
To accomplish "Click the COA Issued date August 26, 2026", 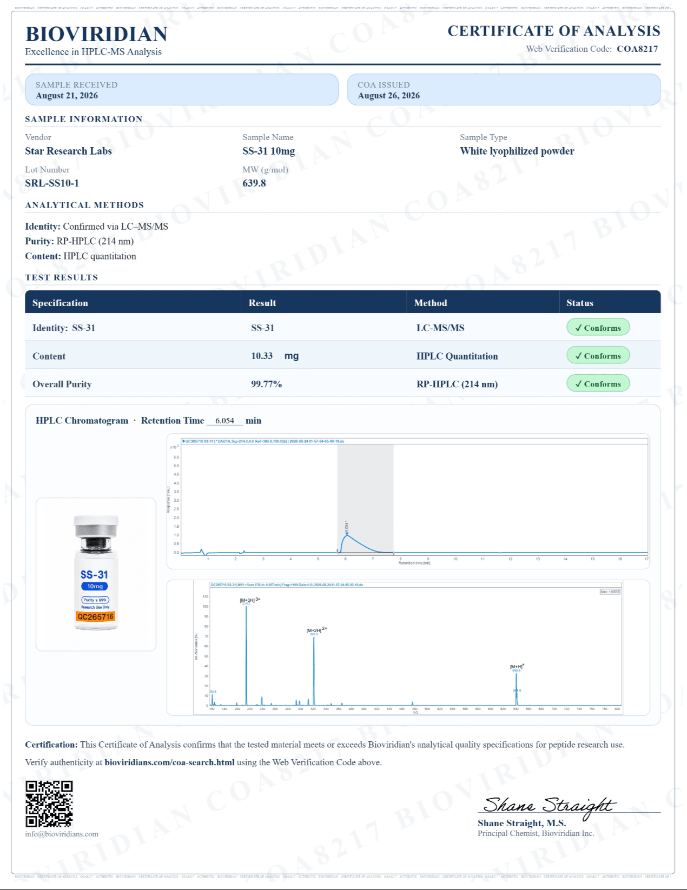I will click(x=388, y=96).
